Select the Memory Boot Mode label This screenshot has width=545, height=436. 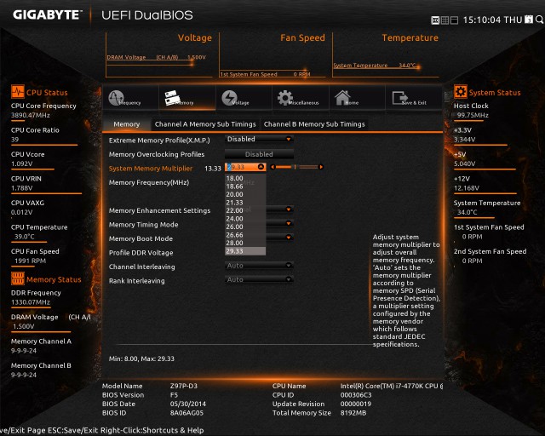click(x=141, y=238)
